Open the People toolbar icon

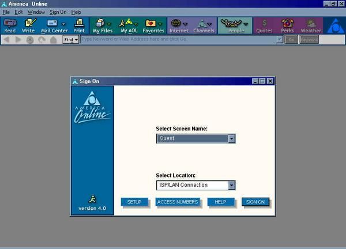235,25
